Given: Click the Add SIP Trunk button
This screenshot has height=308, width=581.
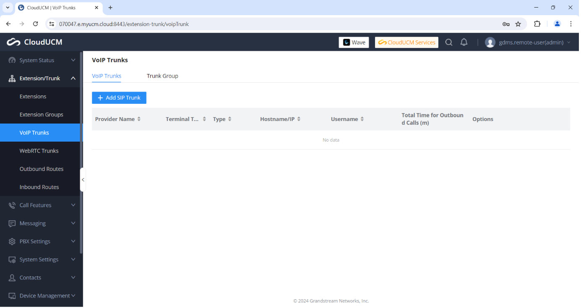Looking at the screenshot, I should 119,98.
